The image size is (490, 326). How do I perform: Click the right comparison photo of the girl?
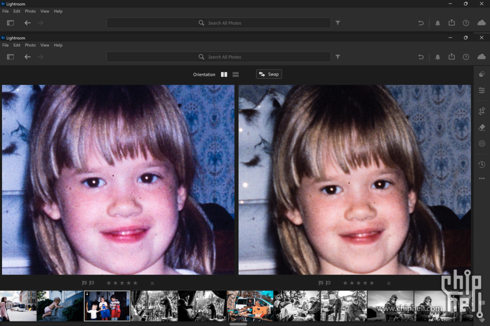[x=354, y=180]
